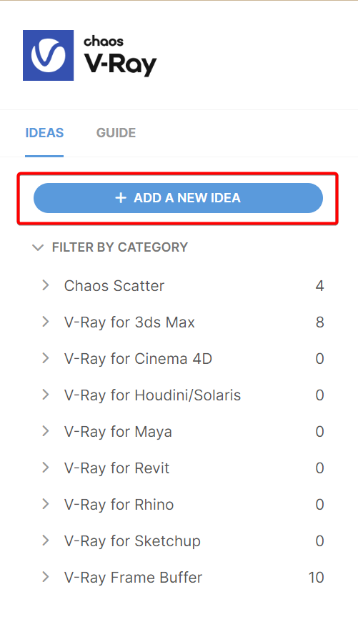Select the V-Ray Frame Buffer category
Image resolution: width=358 pixels, height=627 pixels.
click(133, 578)
